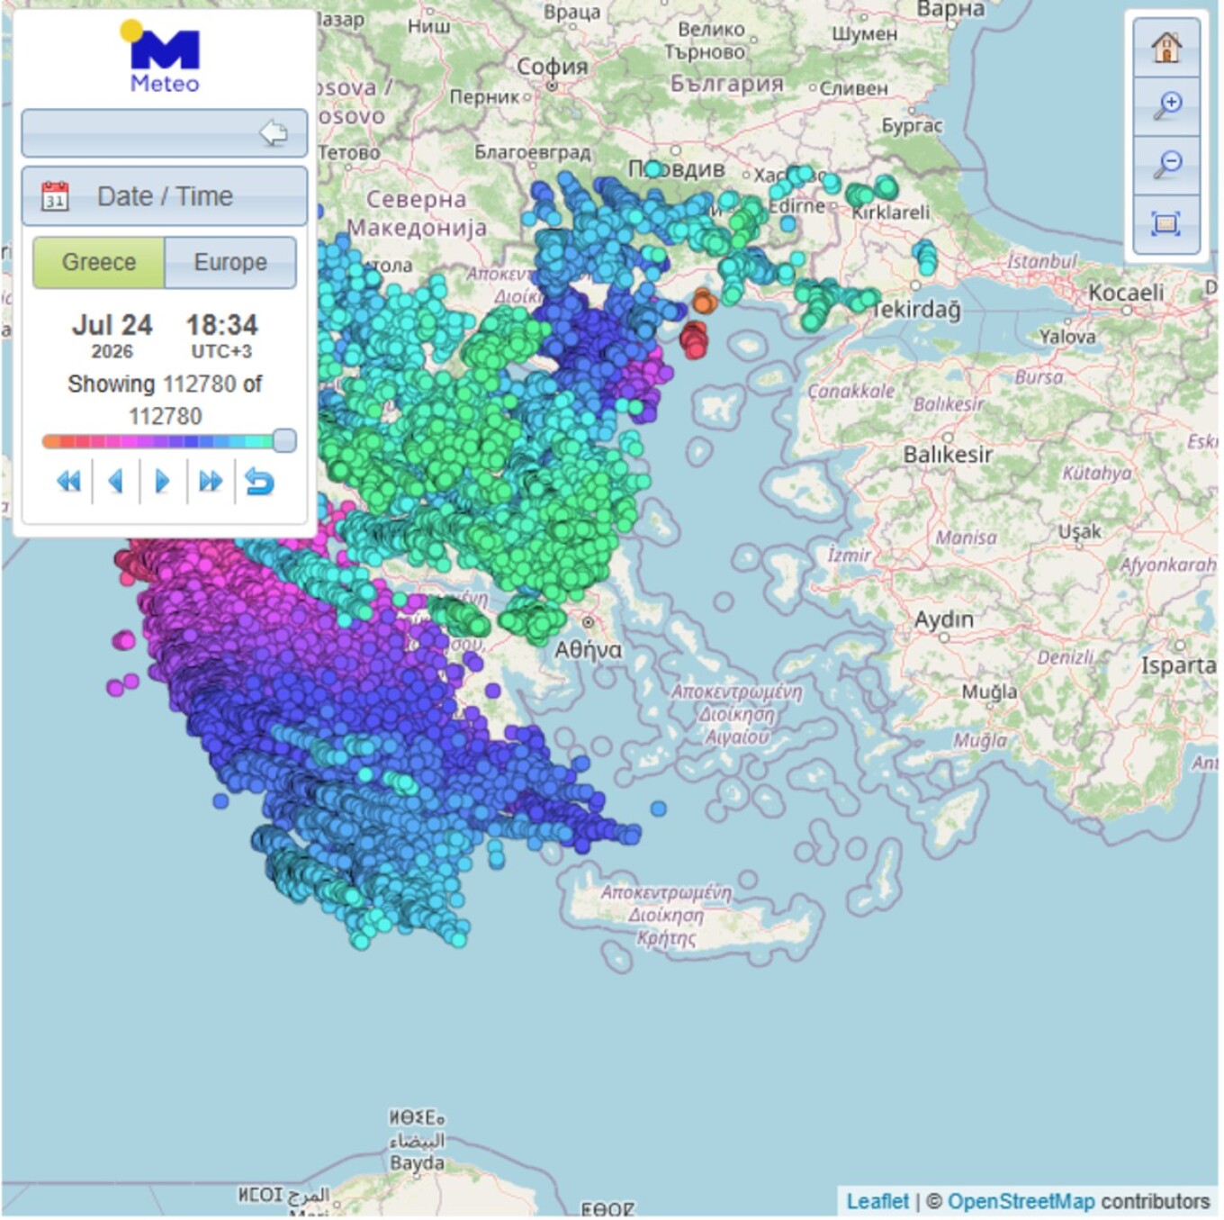Click the 'Edirne' label on the map

(796, 205)
